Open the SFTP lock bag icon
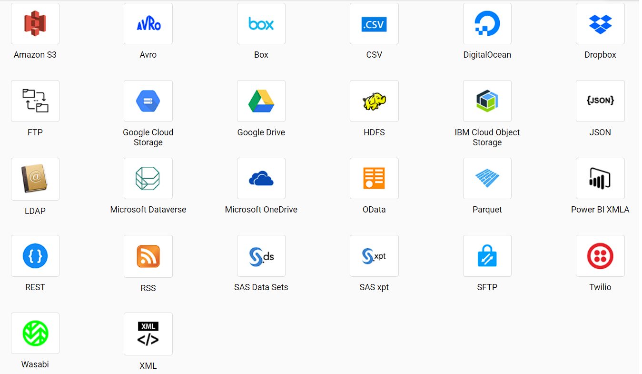Screen dimensions: 642x374 (487, 256)
